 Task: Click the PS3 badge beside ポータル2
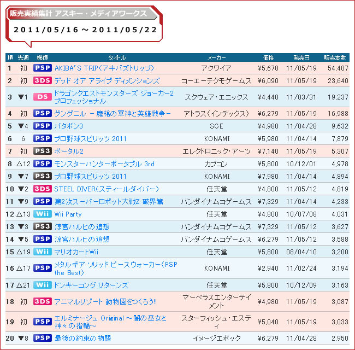[43, 151]
